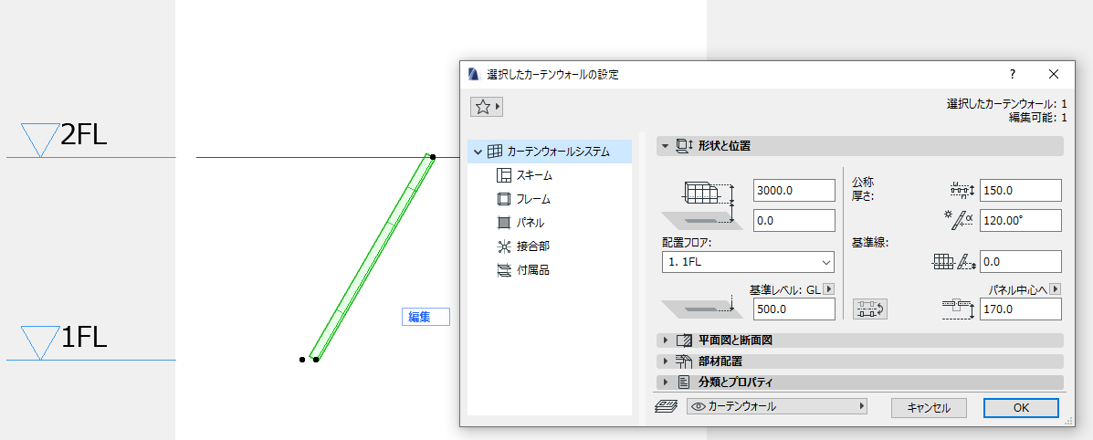Screen dimensions: 1093x440
Task: Open the パネル settings page
Action: point(531,223)
